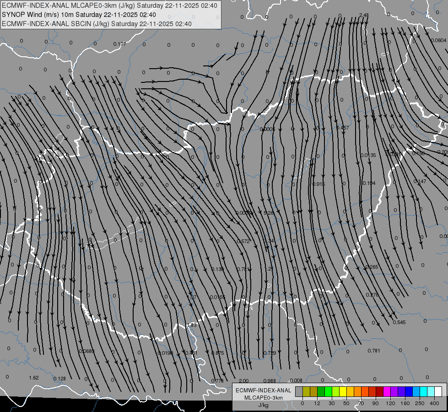The width and height of the screenshot is (448, 412).
Task: Click the map value '0.572'
Action: pos(243,241)
